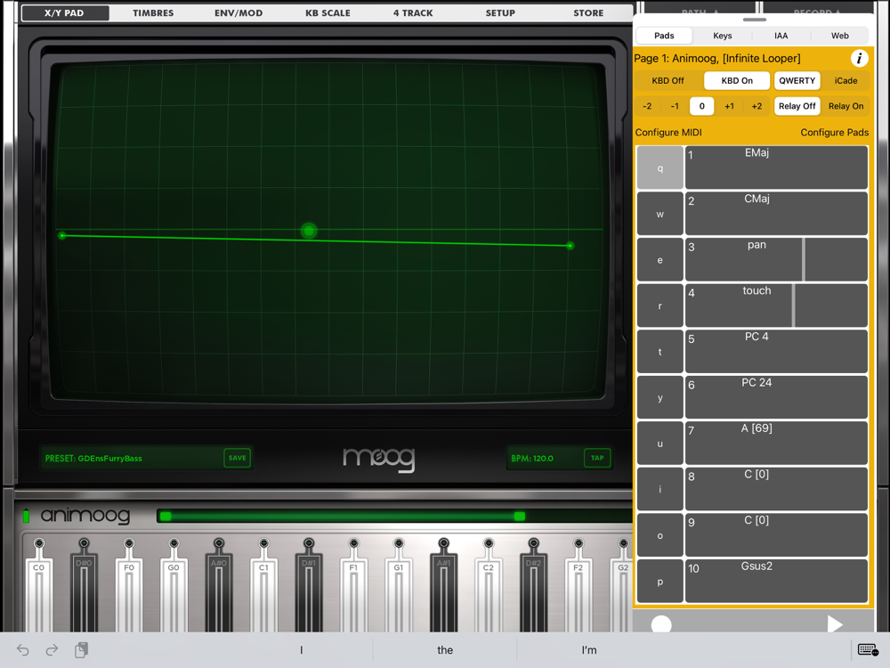Click the X/Y pad center cursor dot
Screen dimensions: 890x668
[x=309, y=231]
